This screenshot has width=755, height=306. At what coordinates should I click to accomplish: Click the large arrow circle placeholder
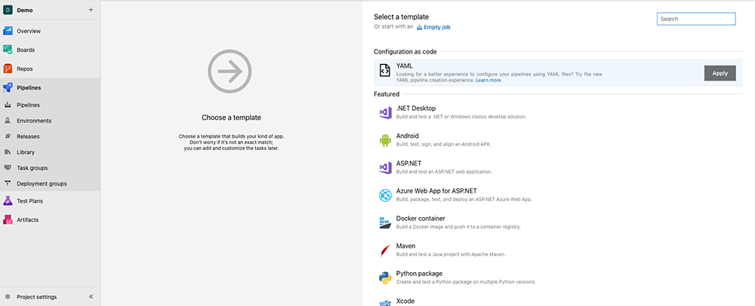click(x=230, y=72)
